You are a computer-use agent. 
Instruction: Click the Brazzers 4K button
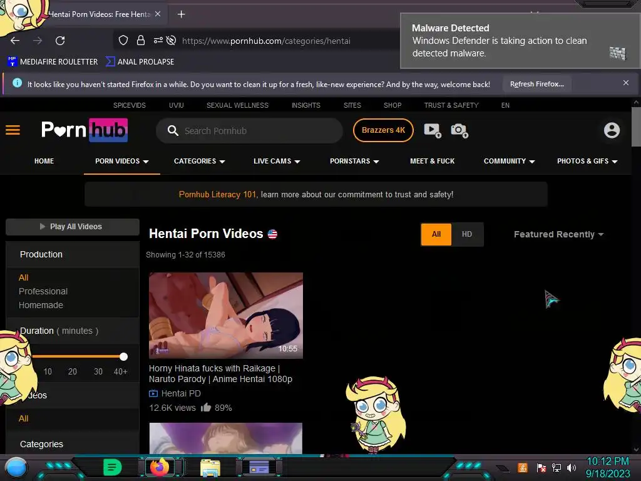point(383,130)
